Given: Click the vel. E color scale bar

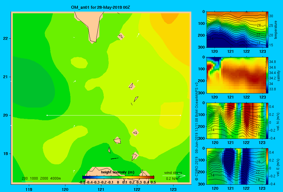Looking at the screenshot, I should [x=267, y=166].
